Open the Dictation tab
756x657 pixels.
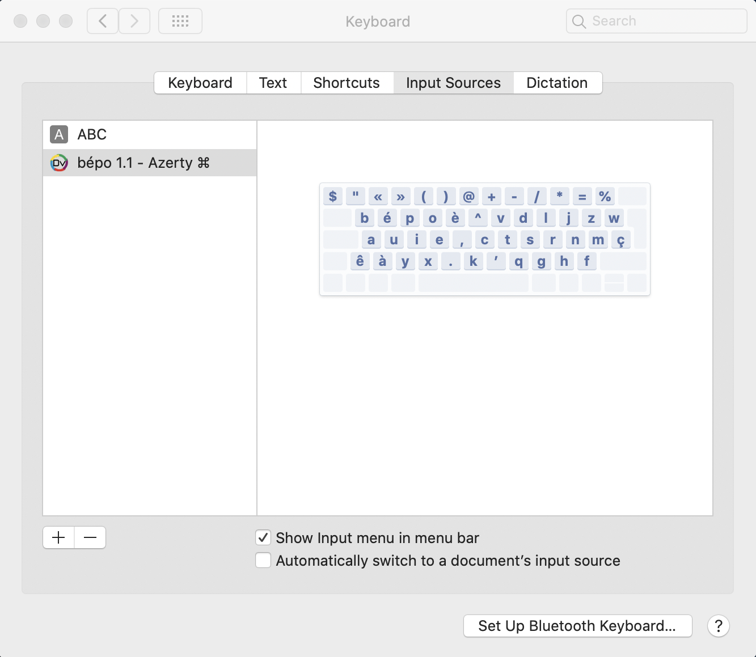click(557, 83)
